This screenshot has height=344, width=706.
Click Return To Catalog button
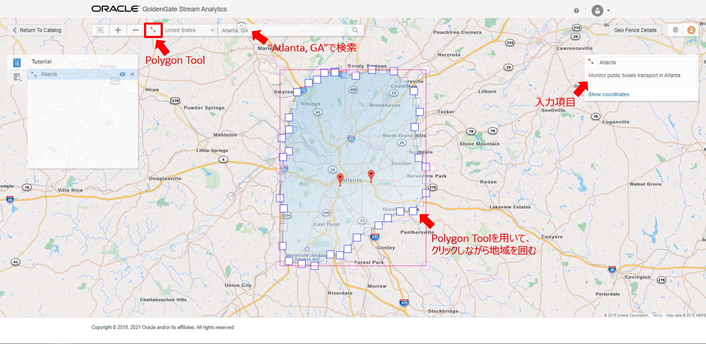pyautogui.click(x=37, y=30)
